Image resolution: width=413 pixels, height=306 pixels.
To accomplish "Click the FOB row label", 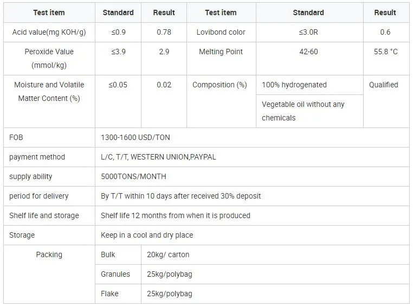I will coord(16,137).
